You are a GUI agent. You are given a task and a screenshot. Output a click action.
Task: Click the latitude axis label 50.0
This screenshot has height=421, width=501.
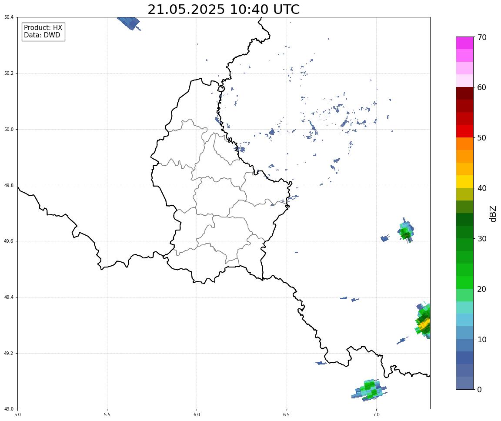[9, 129]
